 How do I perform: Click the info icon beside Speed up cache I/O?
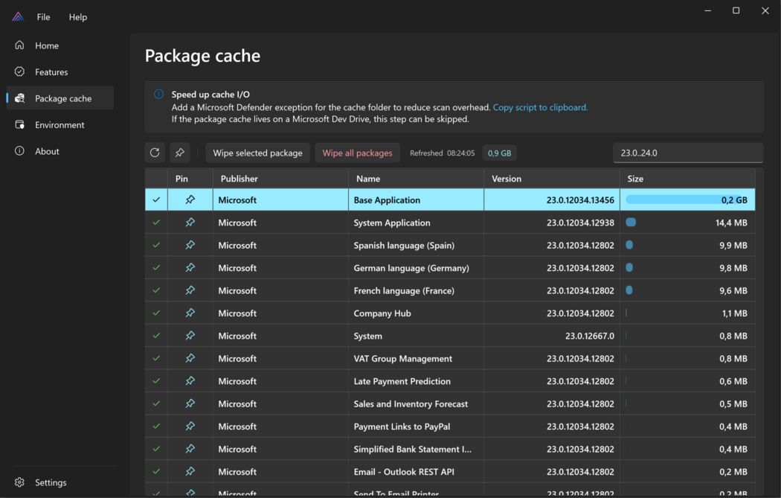click(158, 94)
